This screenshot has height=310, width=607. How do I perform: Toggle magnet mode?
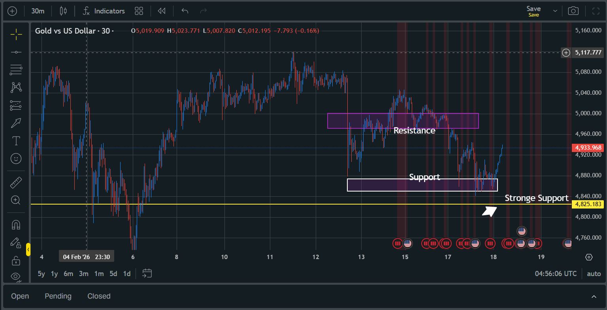[16, 225]
